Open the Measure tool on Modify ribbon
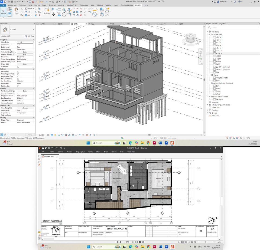This screenshot has width=260, height=250. 95,9
